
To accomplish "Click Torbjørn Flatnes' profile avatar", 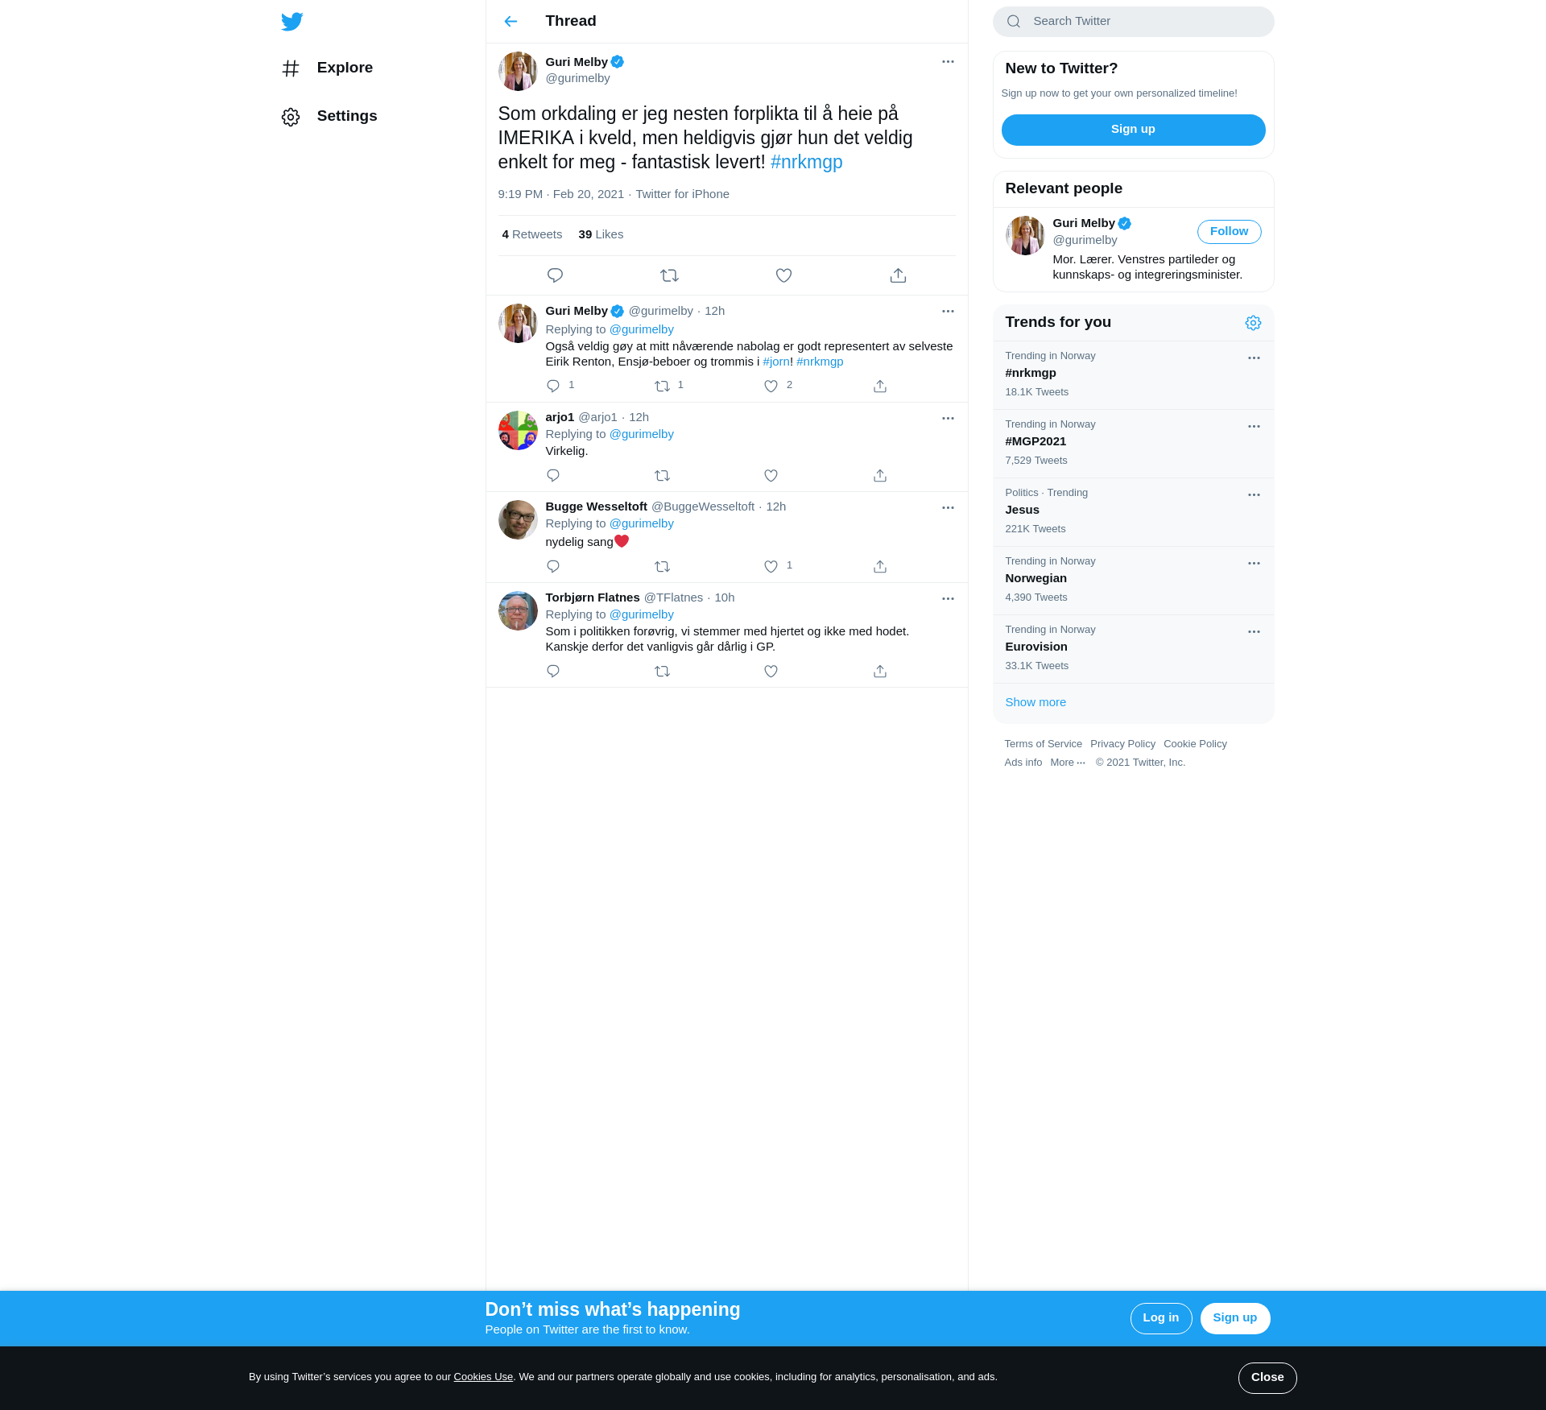I will pyautogui.click(x=518, y=610).
